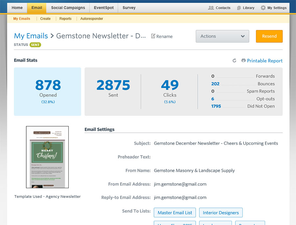
Task: Select Reports in the Email submenu
Action: click(65, 19)
